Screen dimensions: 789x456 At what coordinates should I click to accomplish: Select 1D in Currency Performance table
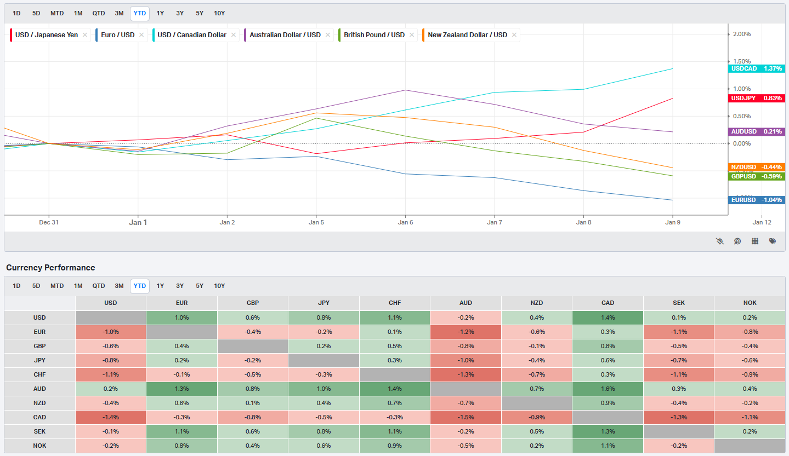(16, 286)
